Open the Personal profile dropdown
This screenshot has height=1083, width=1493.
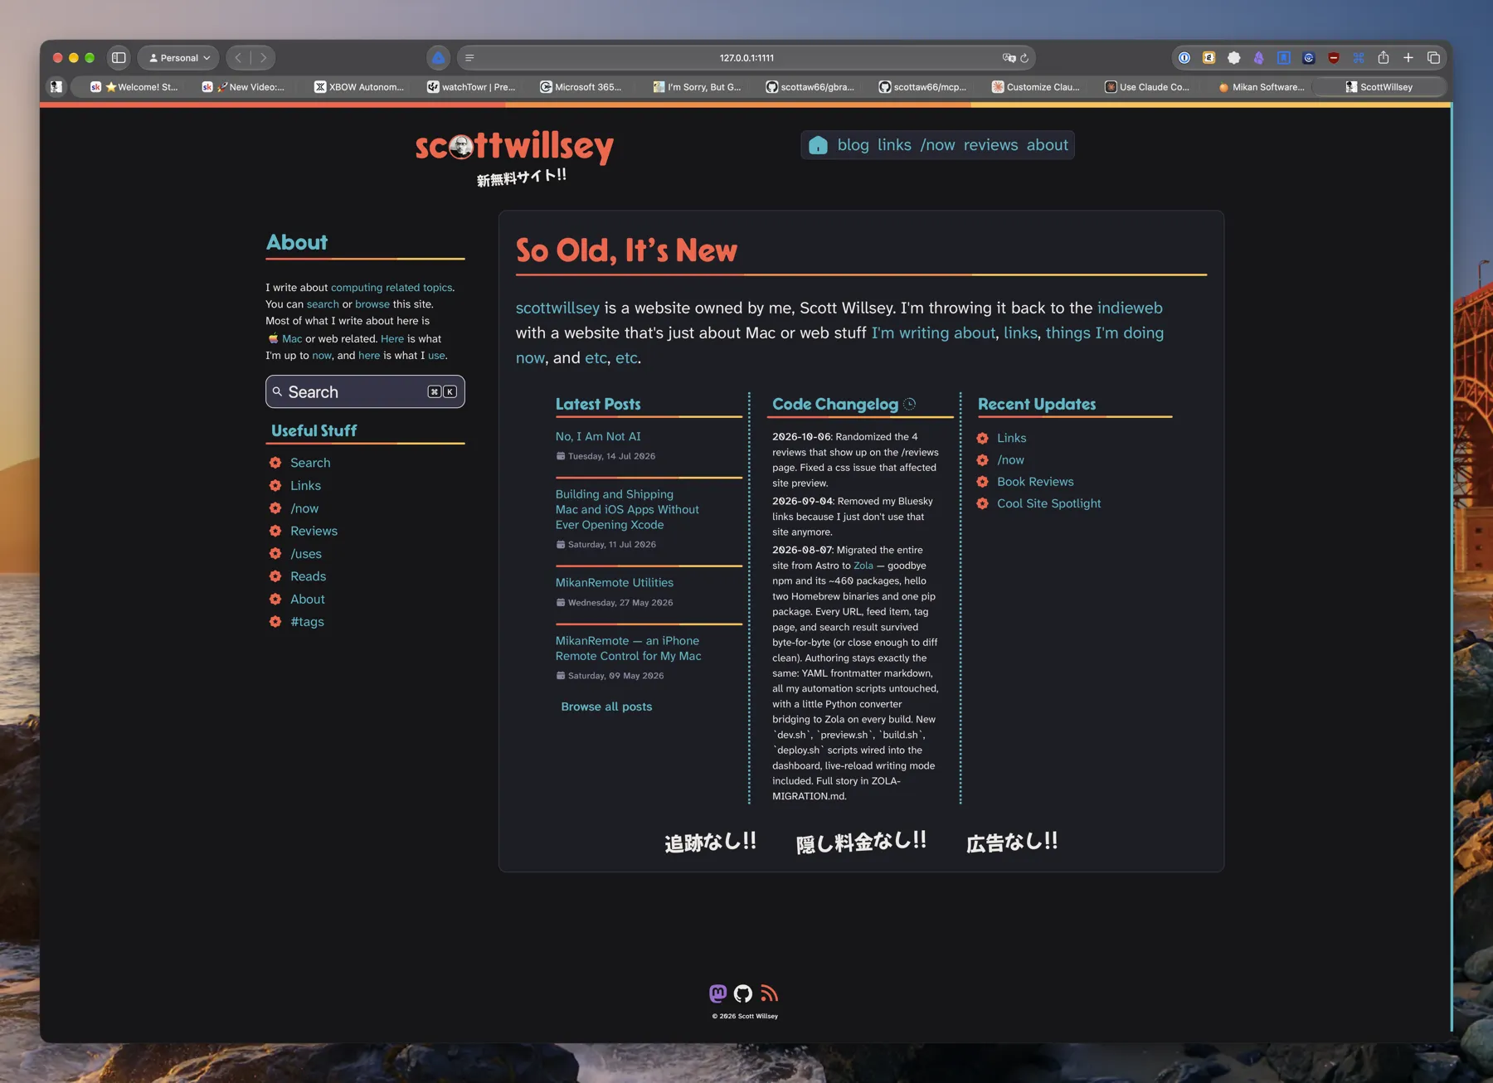click(x=178, y=57)
